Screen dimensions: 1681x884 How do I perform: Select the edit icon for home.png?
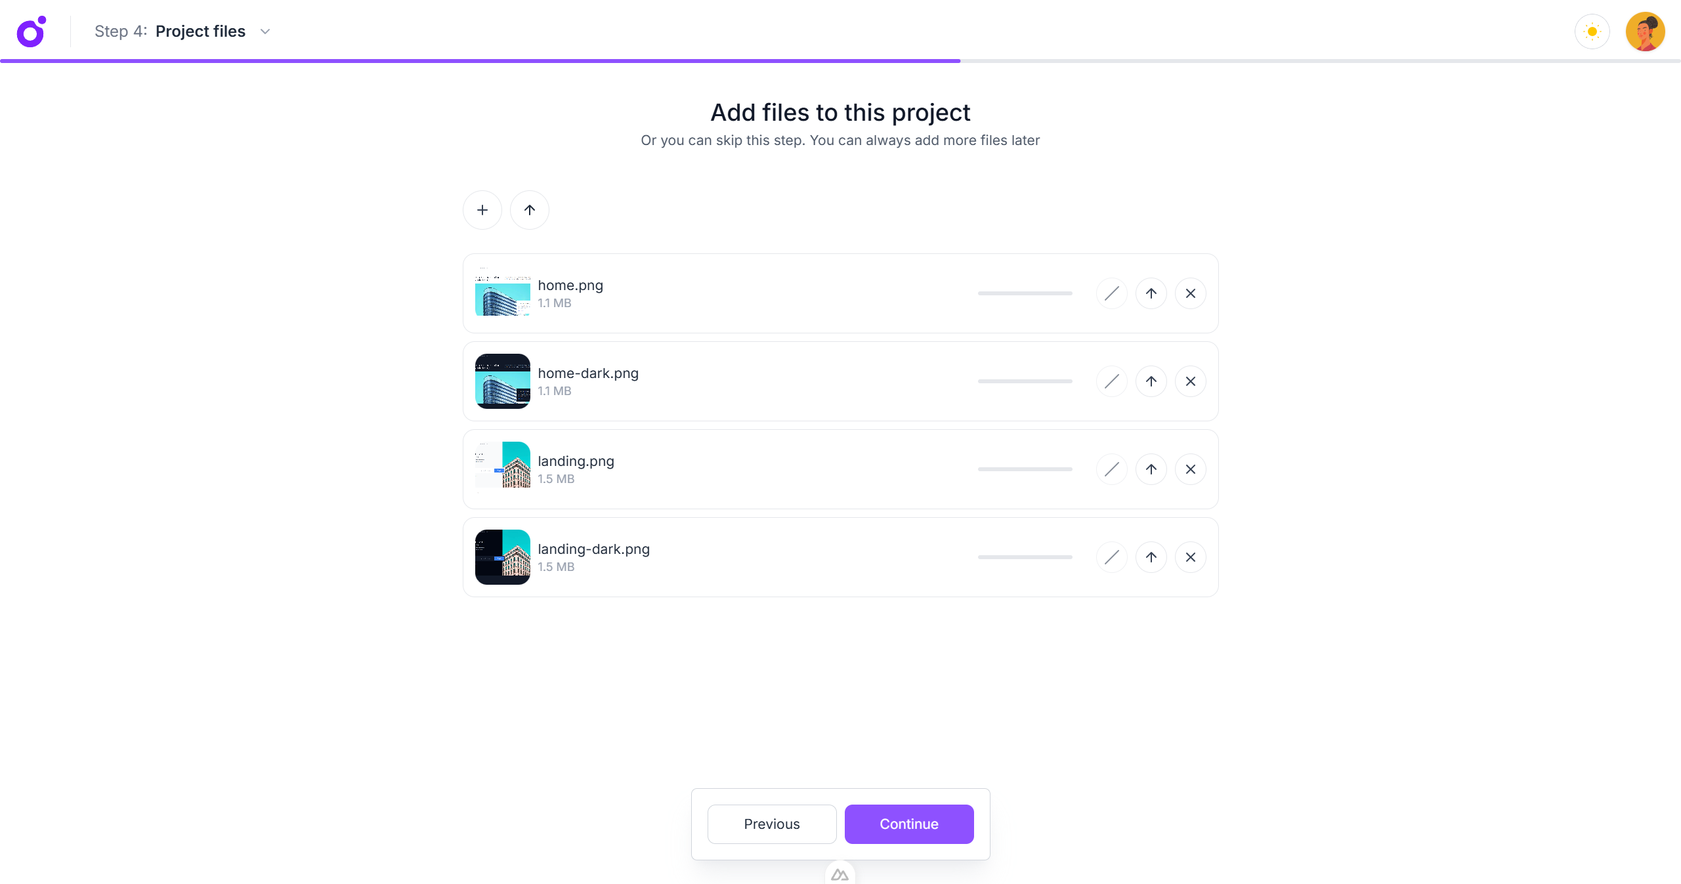[x=1111, y=293]
